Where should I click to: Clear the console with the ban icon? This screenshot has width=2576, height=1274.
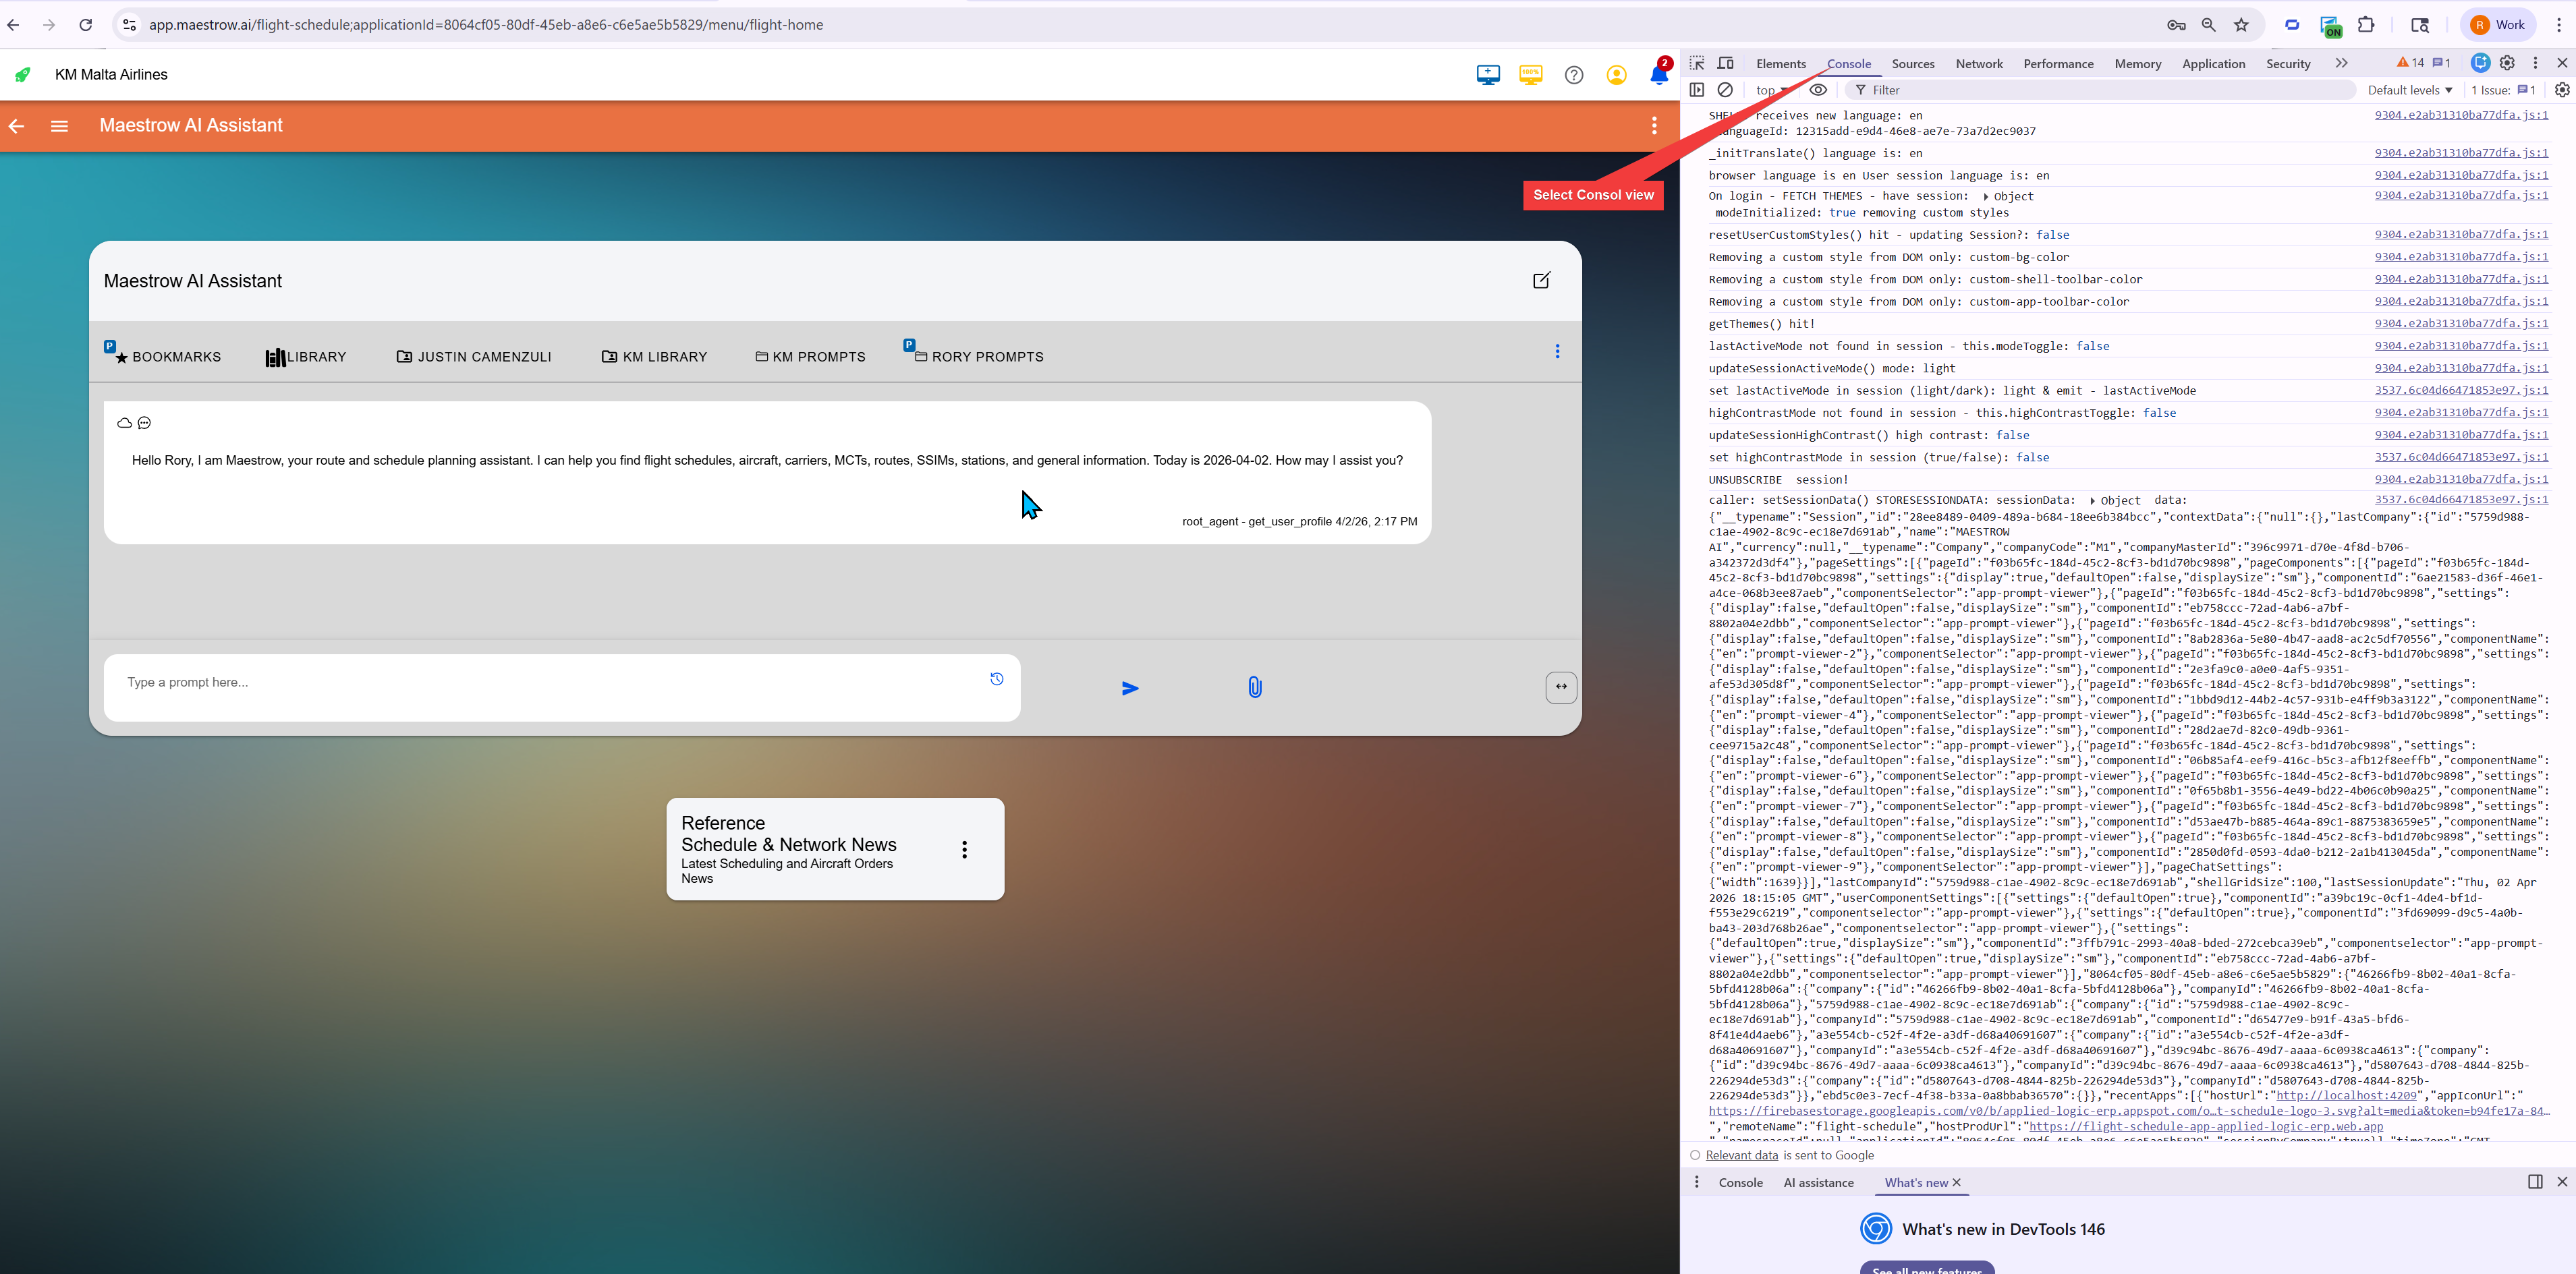click(1725, 90)
